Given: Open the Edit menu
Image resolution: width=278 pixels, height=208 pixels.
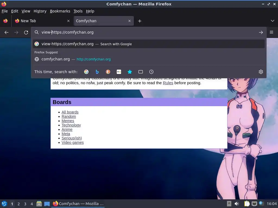Looking at the screenshot, I should click(x=15, y=11).
